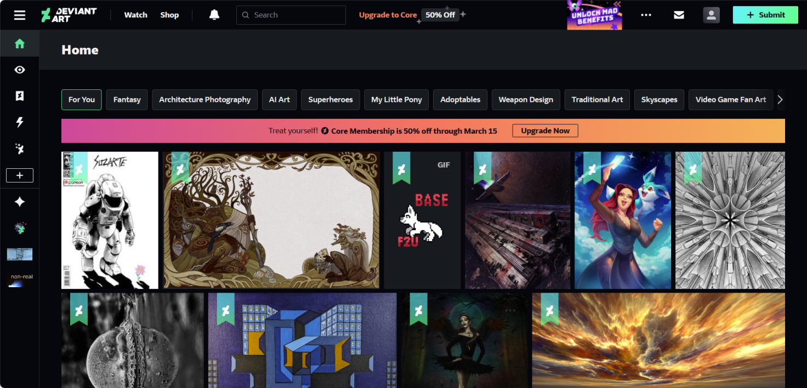The width and height of the screenshot is (807, 388).
Task: Click the Home icon in sidebar
Action: coord(20,44)
